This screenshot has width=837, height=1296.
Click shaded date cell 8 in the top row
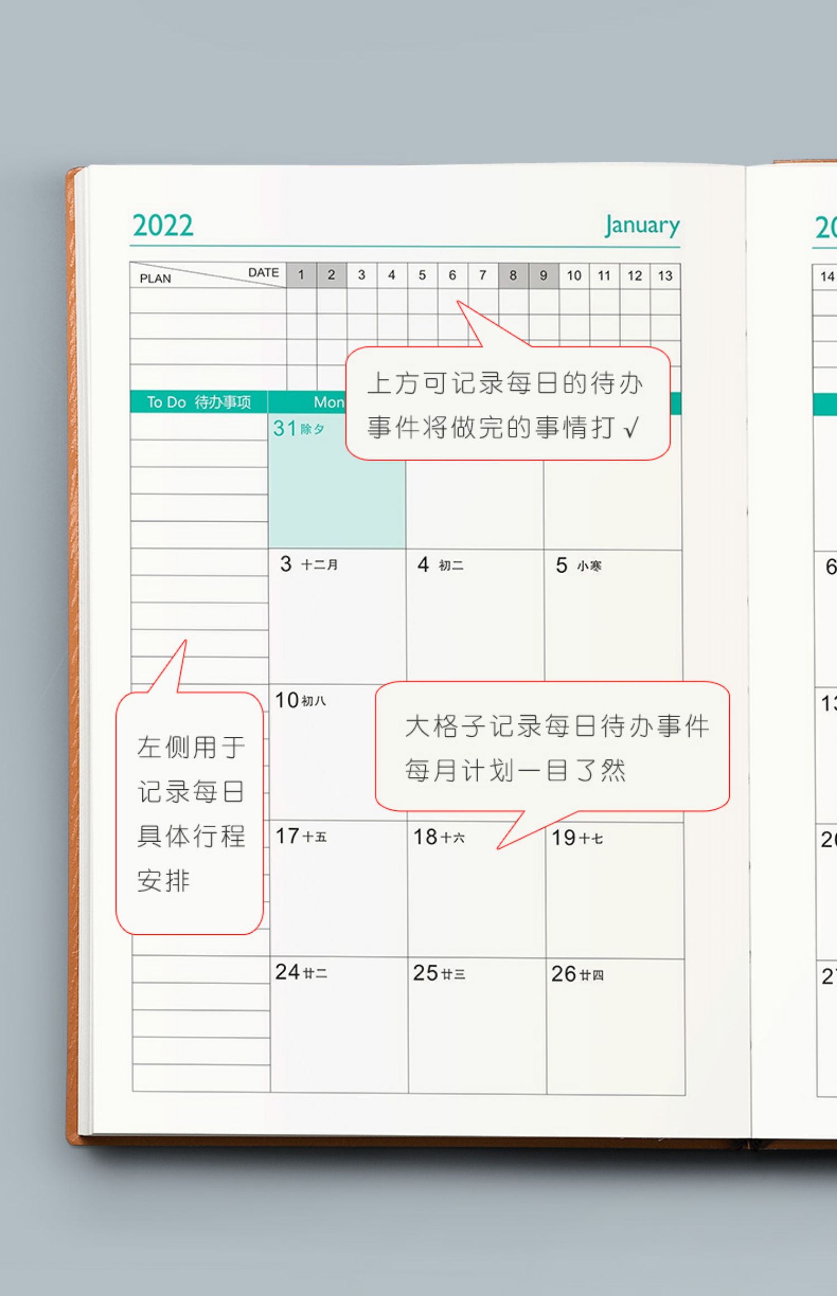(x=513, y=275)
